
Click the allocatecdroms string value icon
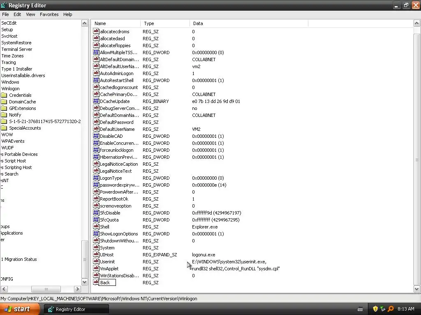pos(96,31)
